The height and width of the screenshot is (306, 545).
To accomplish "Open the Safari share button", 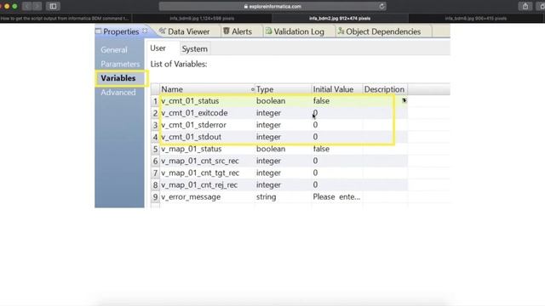I will click(x=525, y=6).
